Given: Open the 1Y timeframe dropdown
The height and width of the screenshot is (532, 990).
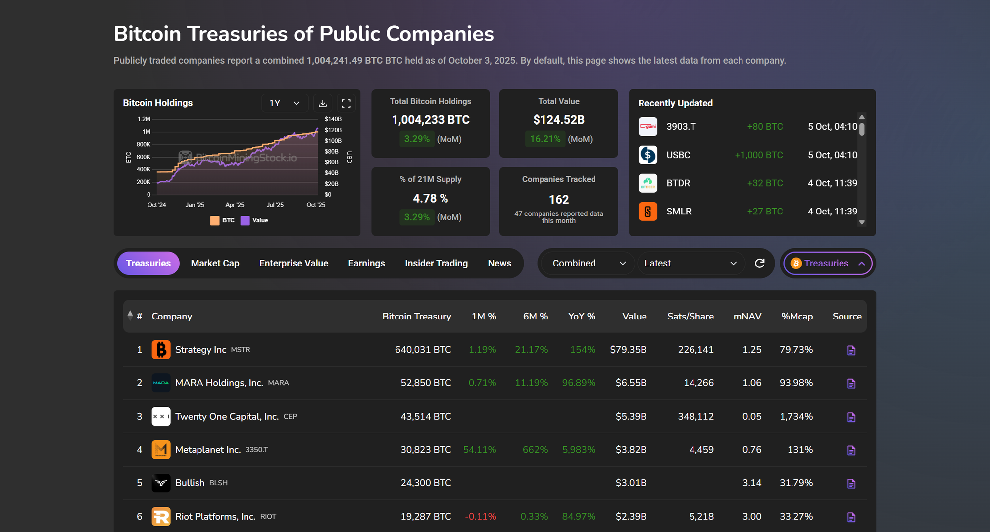Looking at the screenshot, I should pos(285,103).
